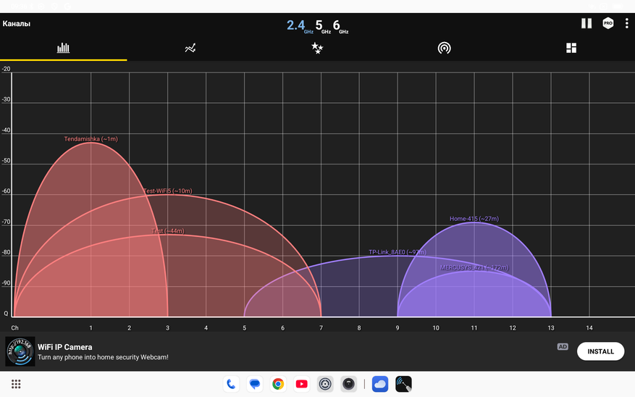Tap the PRO upgrade badge

(x=608, y=23)
